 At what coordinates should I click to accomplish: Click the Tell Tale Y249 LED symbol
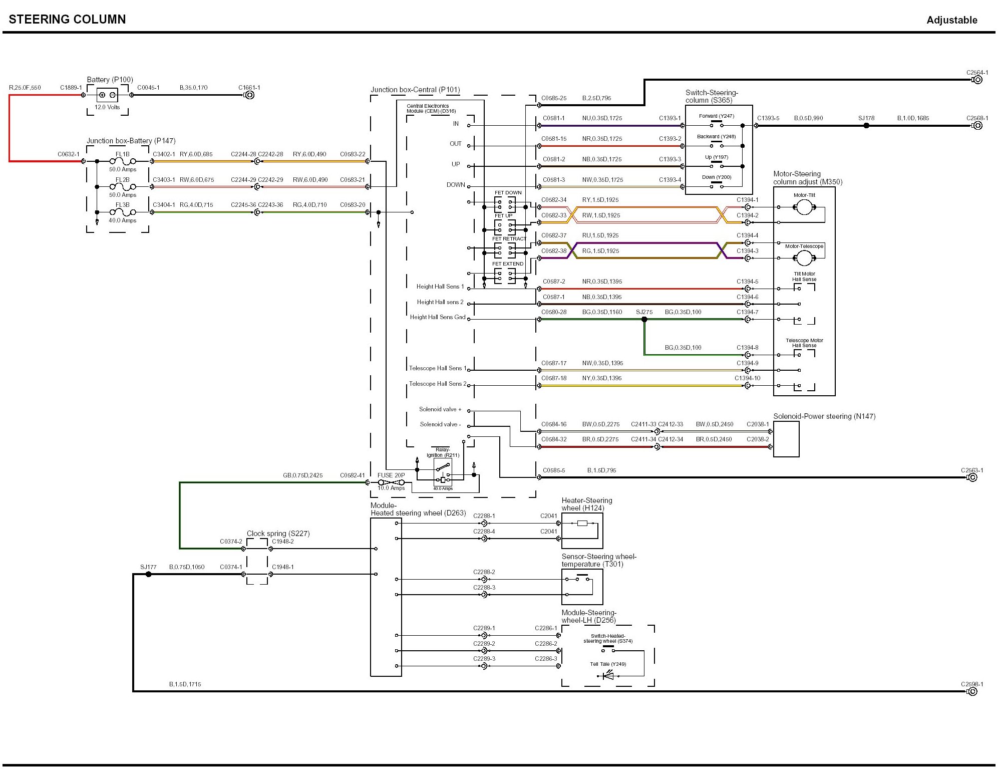607,676
